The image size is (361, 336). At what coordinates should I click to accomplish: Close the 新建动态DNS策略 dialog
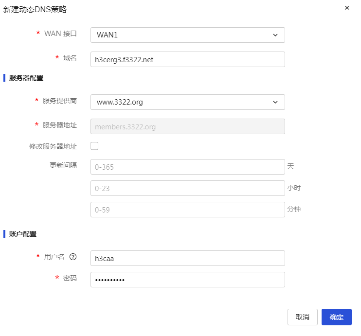click(347, 8)
